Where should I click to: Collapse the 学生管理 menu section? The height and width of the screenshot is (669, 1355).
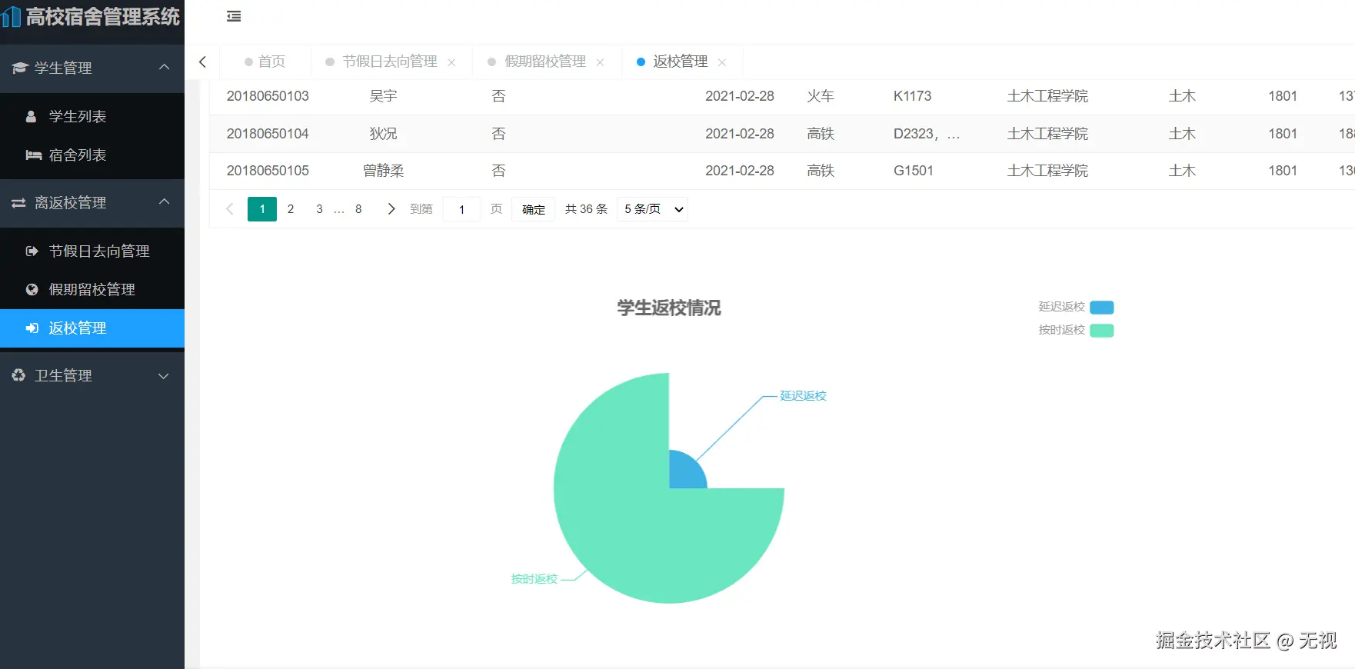[164, 67]
